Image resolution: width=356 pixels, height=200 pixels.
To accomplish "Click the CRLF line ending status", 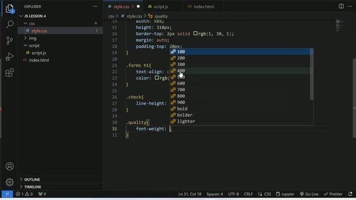I will (249, 194).
